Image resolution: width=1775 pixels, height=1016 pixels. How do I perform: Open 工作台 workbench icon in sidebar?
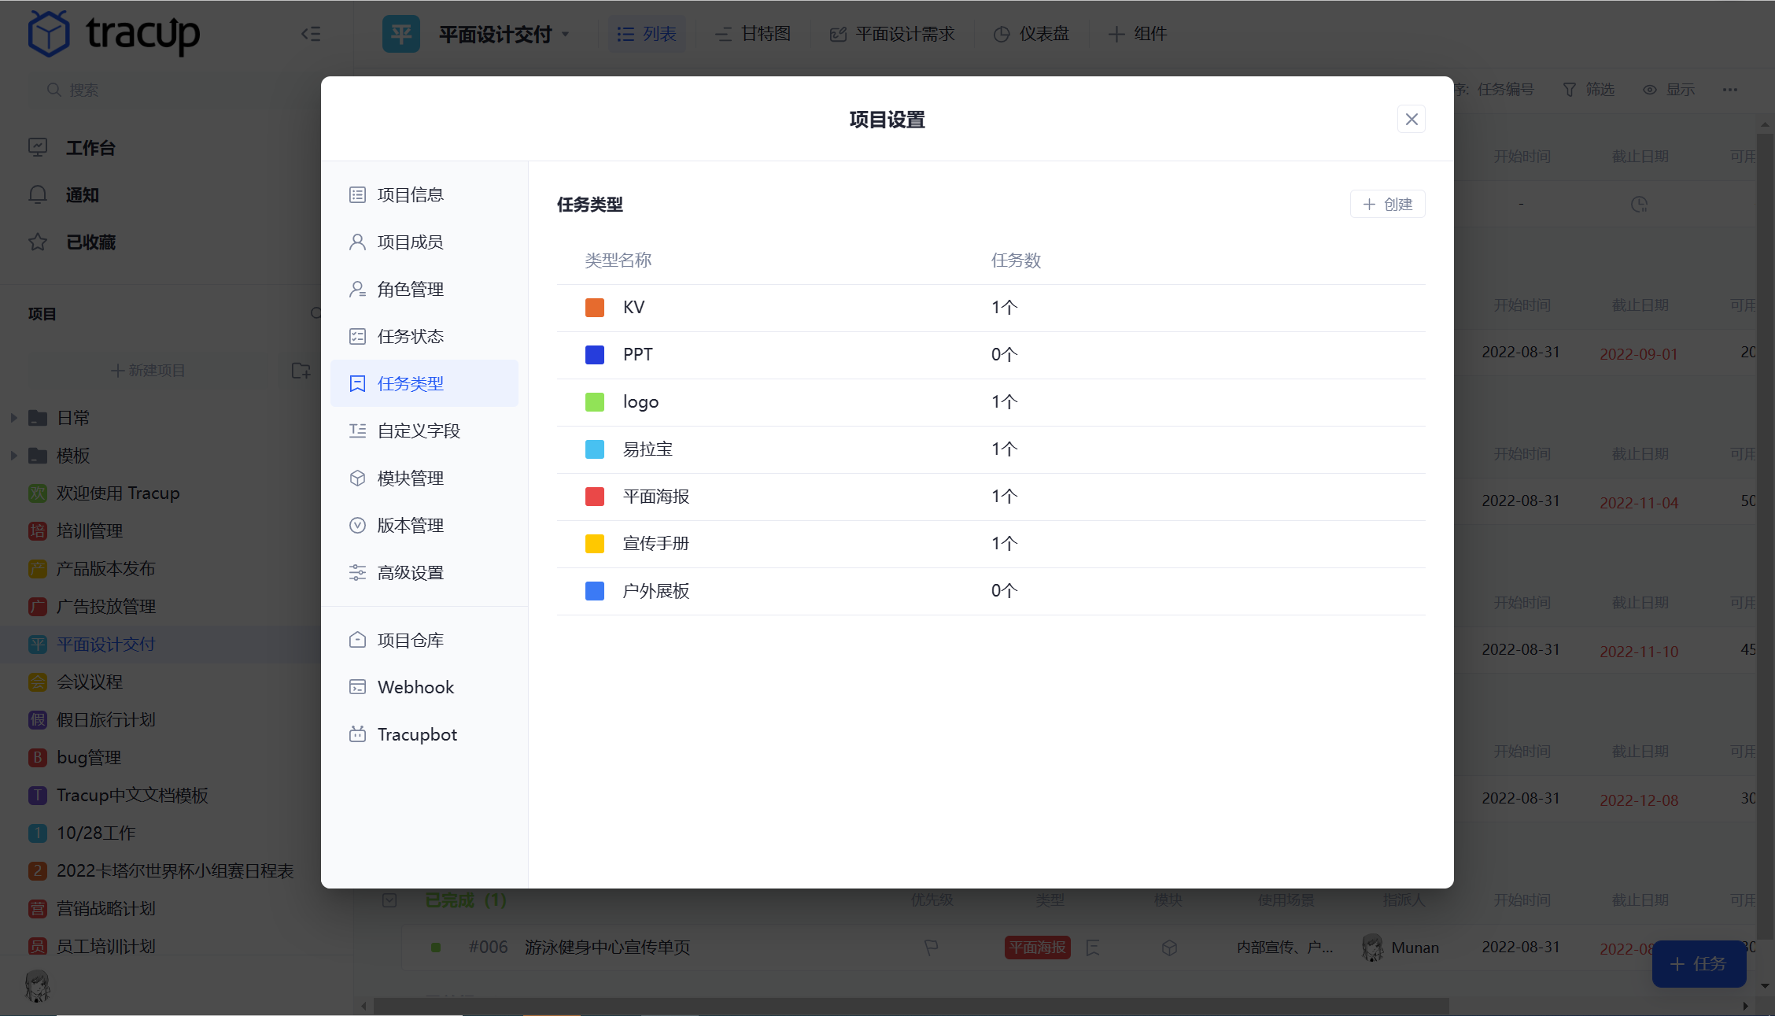click(38, 147)
